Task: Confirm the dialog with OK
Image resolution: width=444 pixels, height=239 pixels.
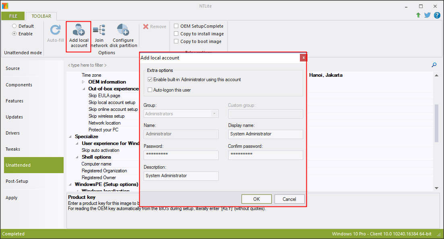Action: 256,199
